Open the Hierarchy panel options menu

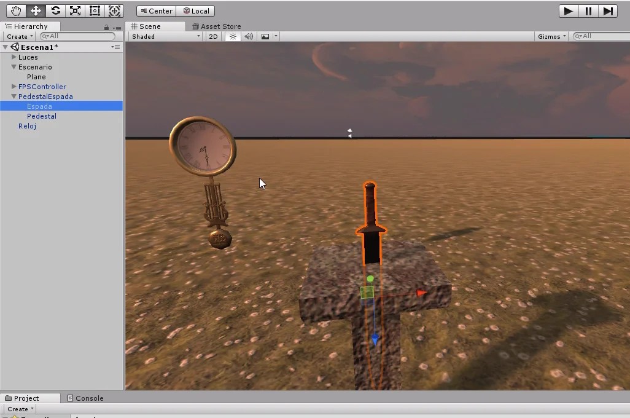pyautogui.click(x=118, y=26)
